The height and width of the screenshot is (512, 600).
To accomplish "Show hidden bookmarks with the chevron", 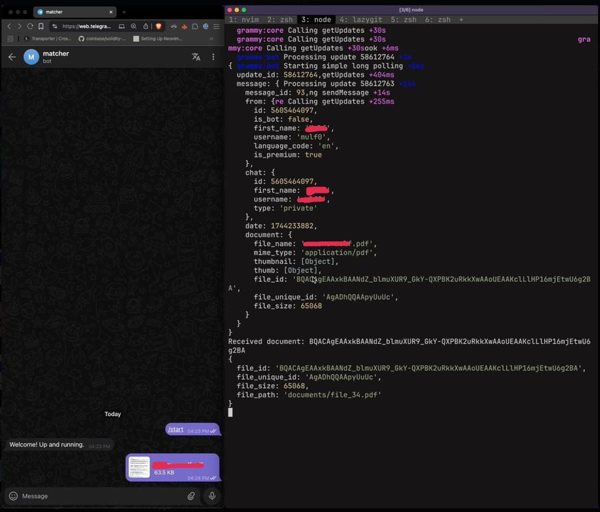I will pyautogui.click(x=211, y=39).
